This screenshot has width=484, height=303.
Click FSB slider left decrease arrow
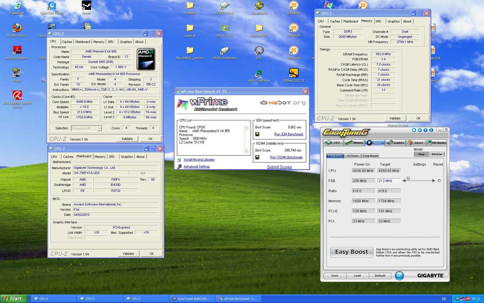click(404, 181)
